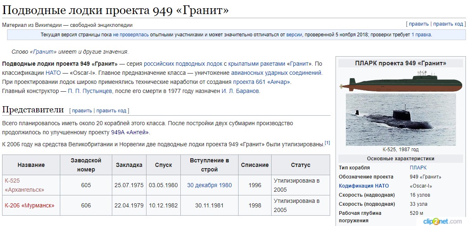This screenshot has height=226, width=468.
Task: Open the submarine profile drawing in the infobox
Action: pyautogui.click(x=401, y=81)
